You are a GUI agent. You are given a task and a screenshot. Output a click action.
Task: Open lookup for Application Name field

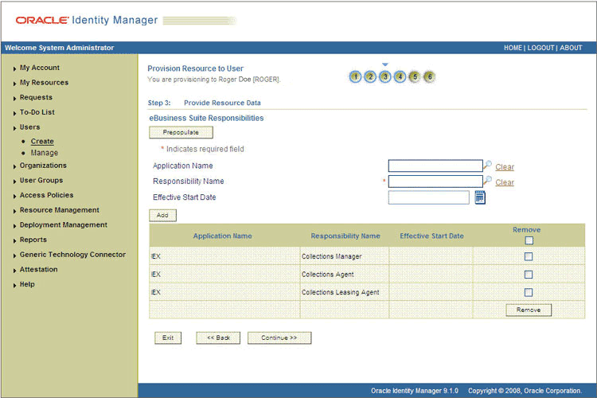pos(487,165)
